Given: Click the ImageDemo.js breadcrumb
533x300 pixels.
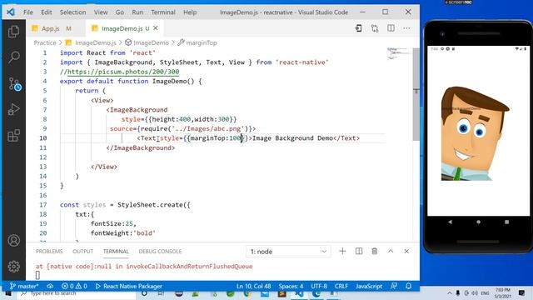Looking at the screenshot, I should [x=96, y=42].
